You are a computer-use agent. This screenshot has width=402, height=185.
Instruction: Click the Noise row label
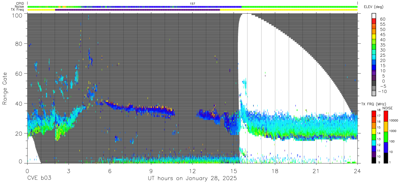pyautogui.click(x=20, y=7)
